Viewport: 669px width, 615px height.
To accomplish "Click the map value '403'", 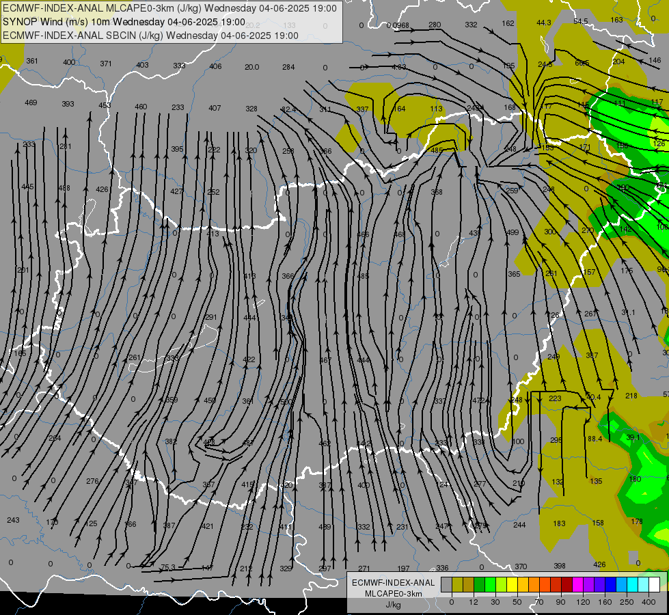I will point(143,65).
